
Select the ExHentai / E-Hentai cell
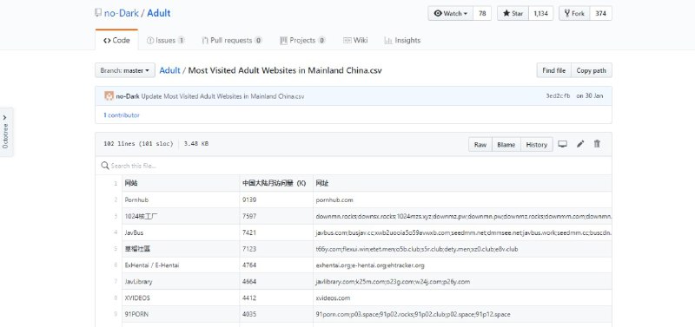(x=181, y=265)
